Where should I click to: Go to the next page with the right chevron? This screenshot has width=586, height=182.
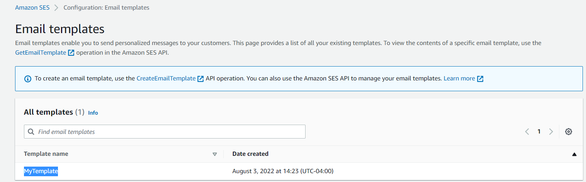(551, 132)
